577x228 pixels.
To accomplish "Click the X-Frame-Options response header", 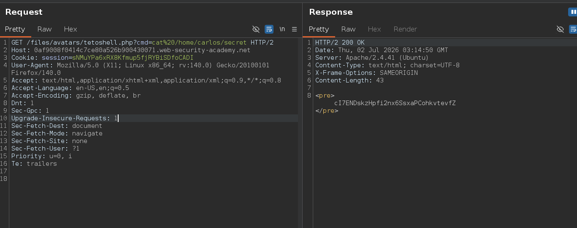I will coord(366,73).
